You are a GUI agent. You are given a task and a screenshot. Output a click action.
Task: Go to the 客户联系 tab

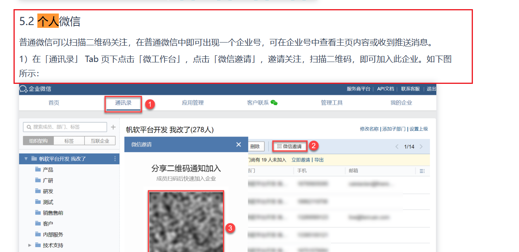262,103
